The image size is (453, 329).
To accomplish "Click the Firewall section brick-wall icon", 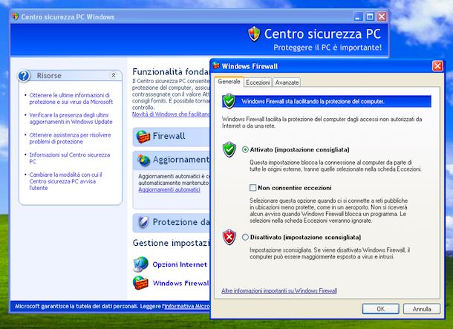I will [x=143, y=137].
